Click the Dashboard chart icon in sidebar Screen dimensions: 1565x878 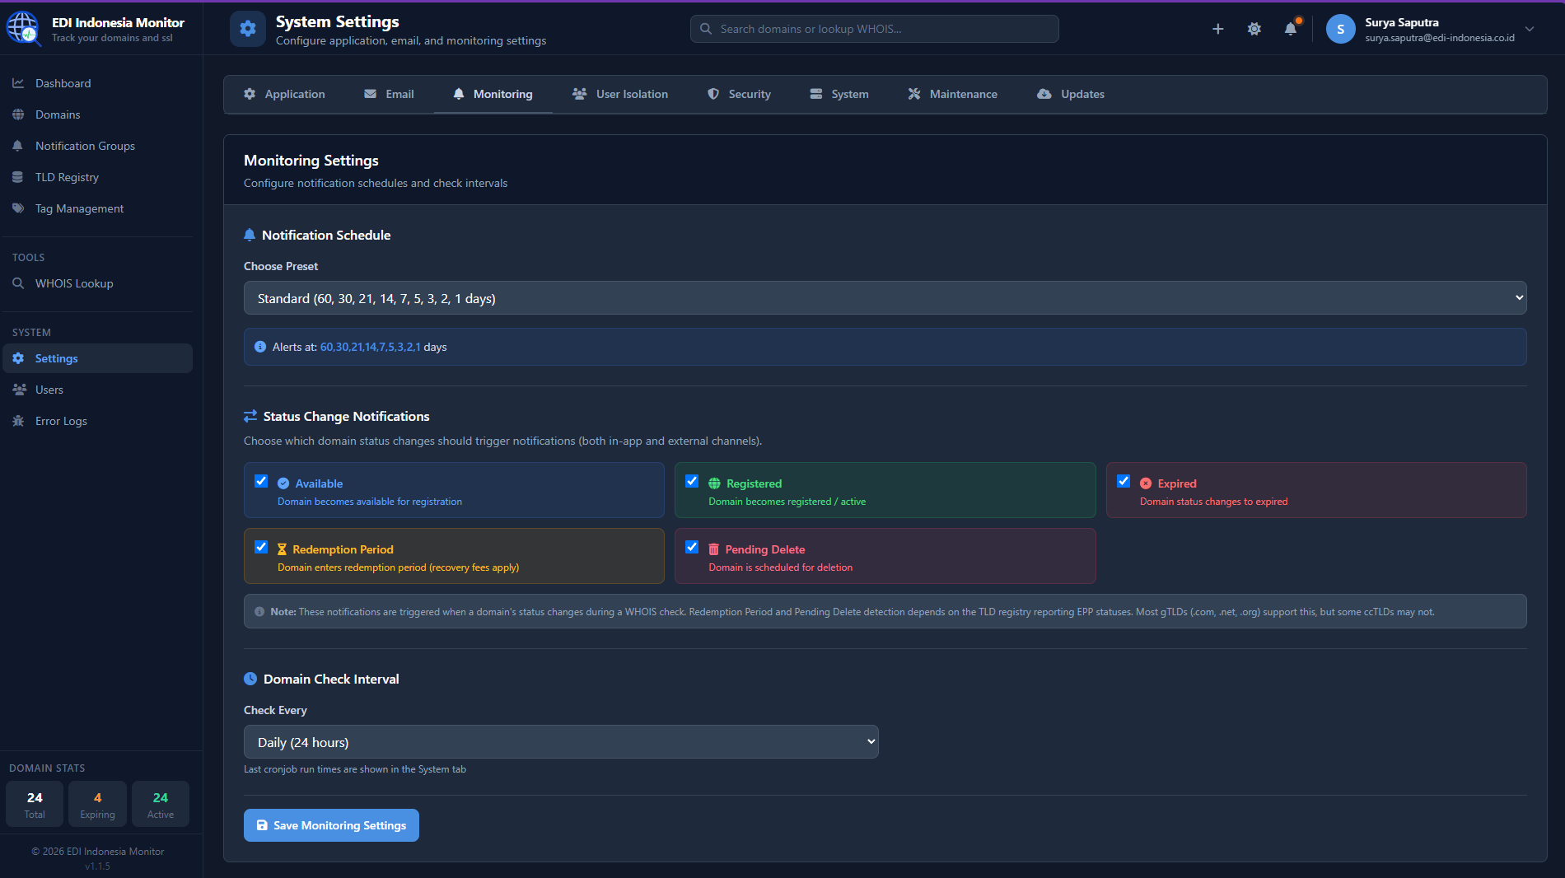coord(18,83)
